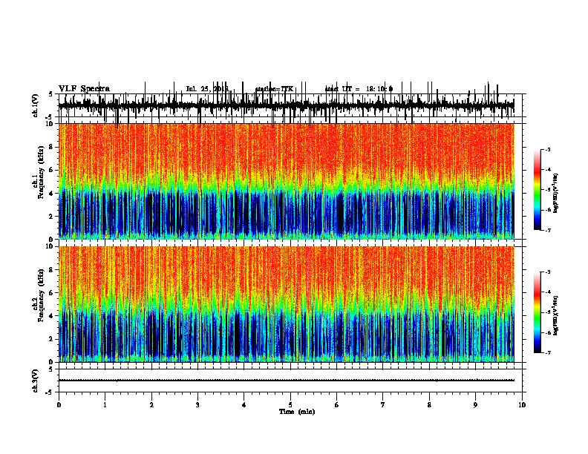Click the ch.2 spectrogram "2" kHz tick

[51, 339]
